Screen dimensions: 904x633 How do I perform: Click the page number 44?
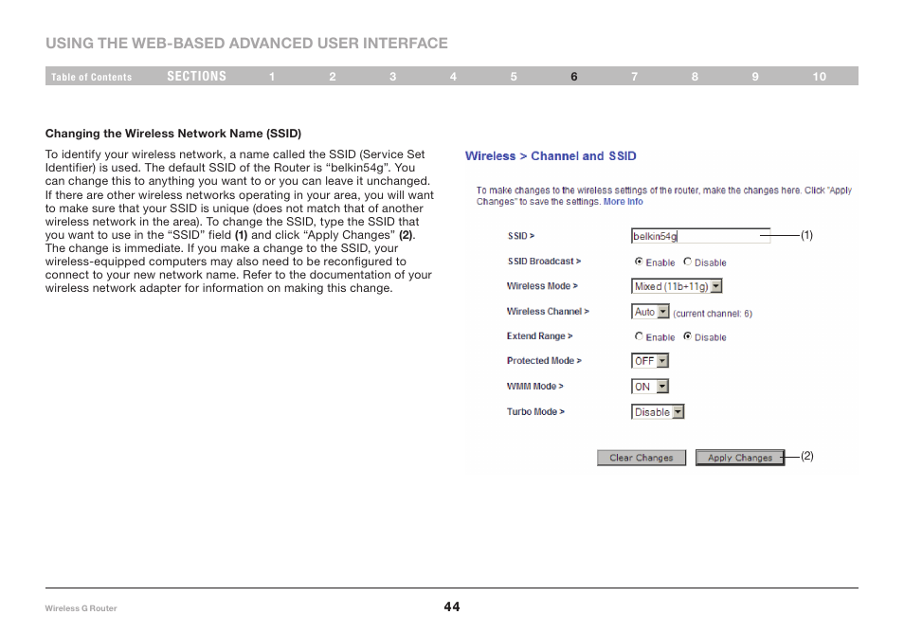tap(452, 606)
